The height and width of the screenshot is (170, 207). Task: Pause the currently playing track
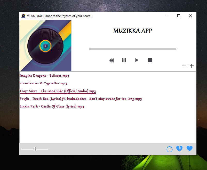(124, 60)
